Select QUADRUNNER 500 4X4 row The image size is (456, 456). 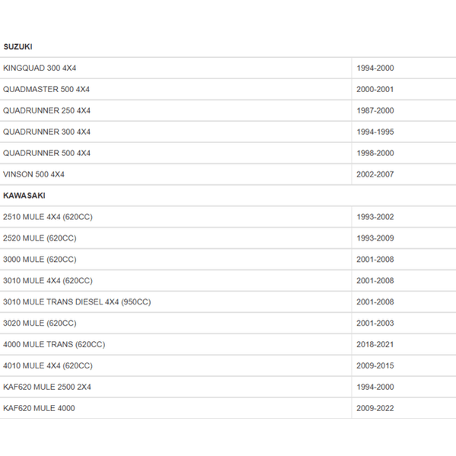228,153
